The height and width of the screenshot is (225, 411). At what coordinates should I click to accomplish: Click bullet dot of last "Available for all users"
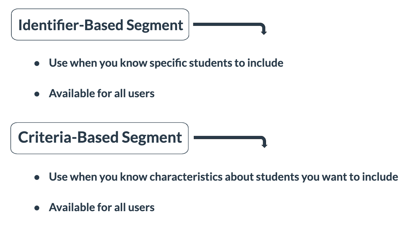pyautogui.click(x=37, y=208)
